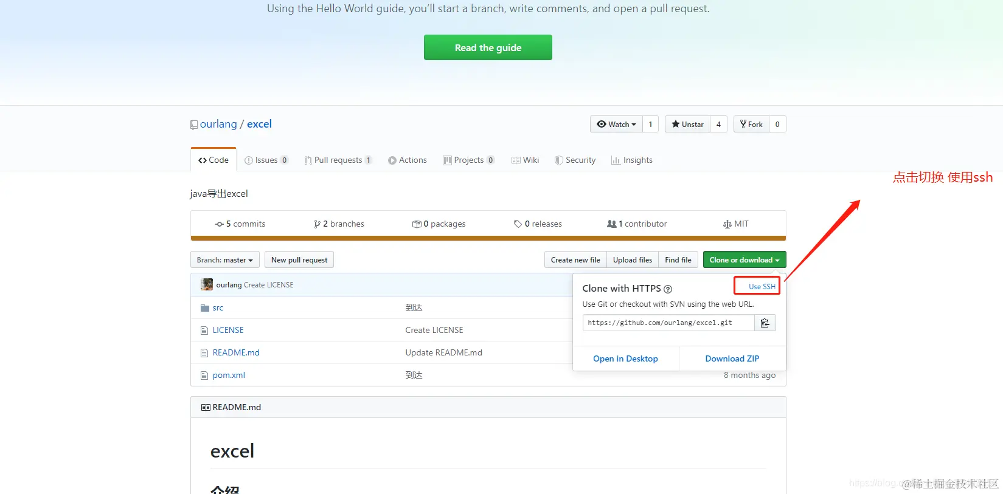Open Create LICENSE commit in LICENSE row
This screenshot has width=1003, height=494.
[x=434, y=330]
